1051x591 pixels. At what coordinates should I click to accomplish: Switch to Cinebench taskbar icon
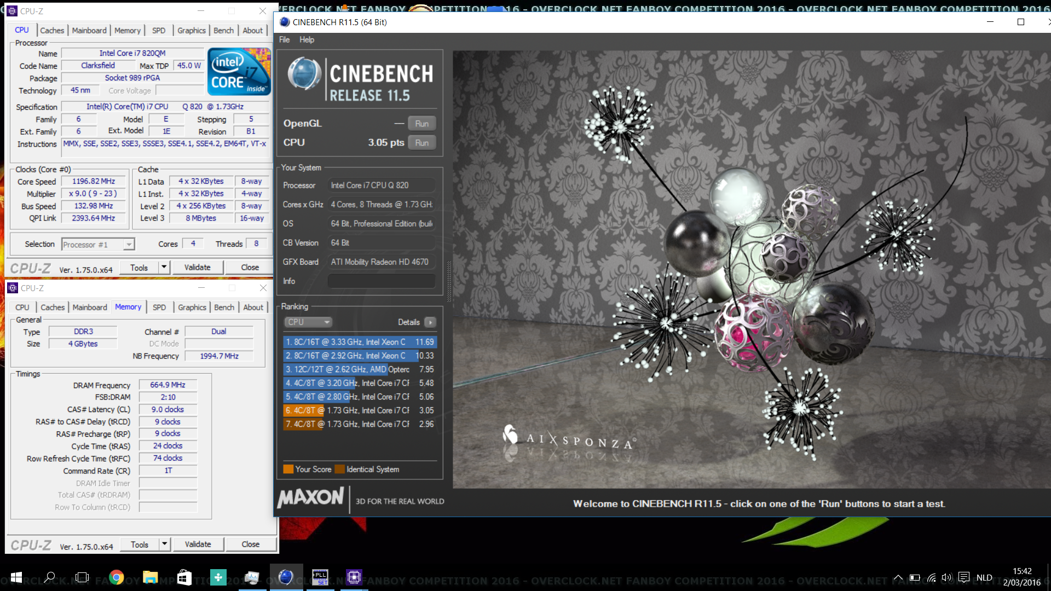[x=286, y=577]
